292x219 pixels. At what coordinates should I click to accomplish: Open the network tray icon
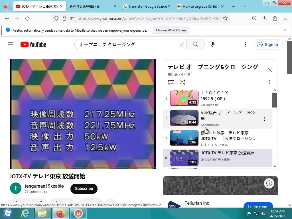(256, 214)
